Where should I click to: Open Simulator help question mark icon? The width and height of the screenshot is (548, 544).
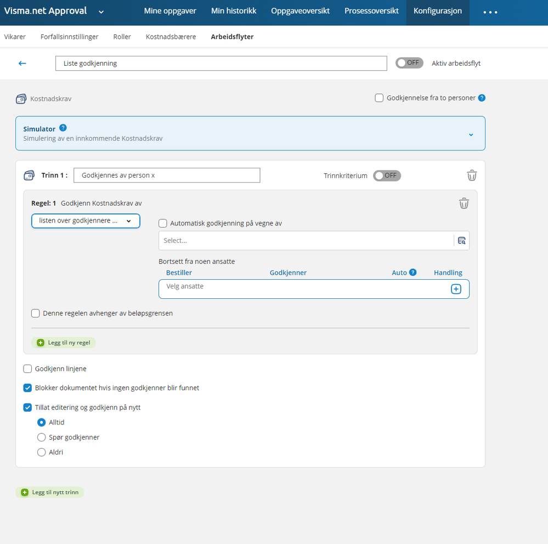click(63, 128)
